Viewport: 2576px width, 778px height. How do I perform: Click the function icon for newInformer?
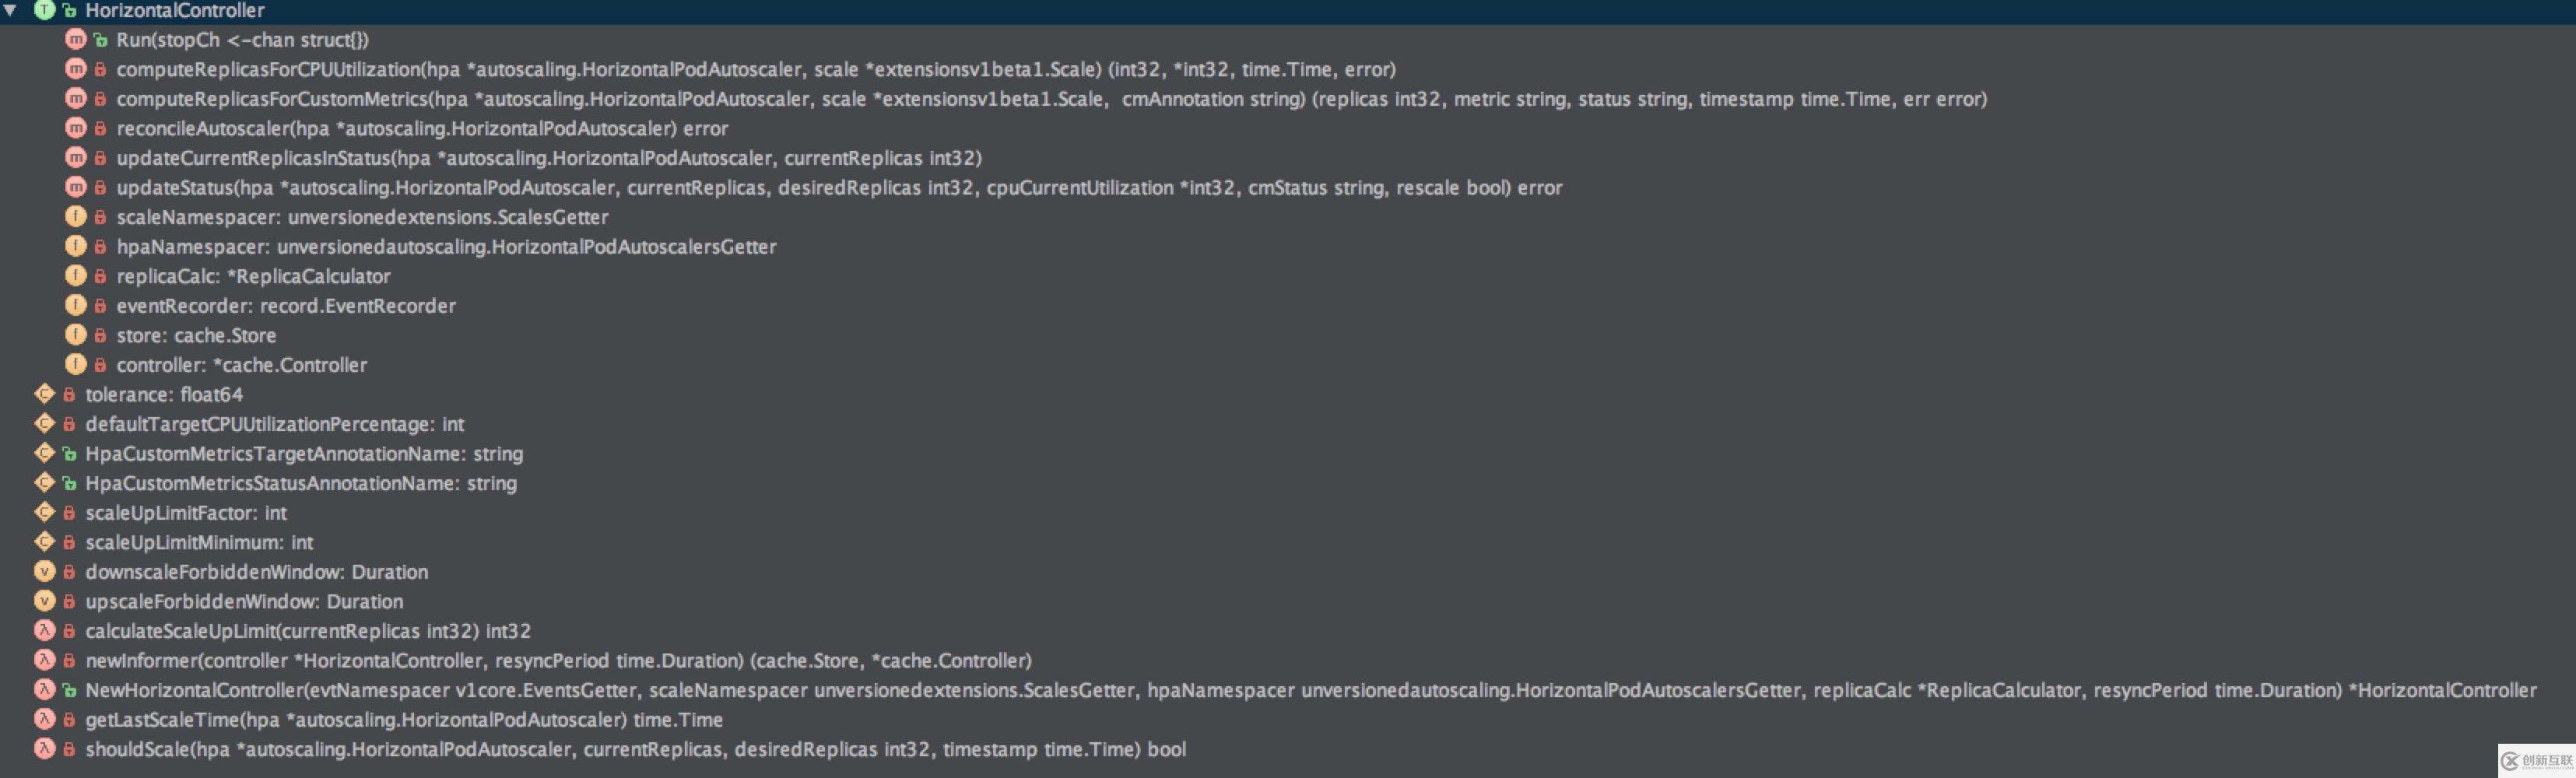[44, 659]
